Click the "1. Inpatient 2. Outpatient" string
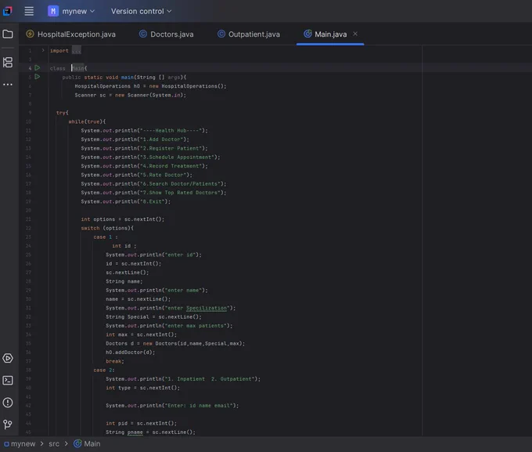The width and height of the screenshot is (532, 452). pyautogui.click(x=210, y=378)
